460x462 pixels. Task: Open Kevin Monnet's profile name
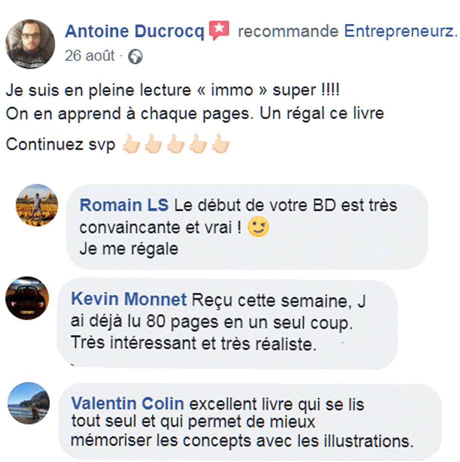click(129, 299)
